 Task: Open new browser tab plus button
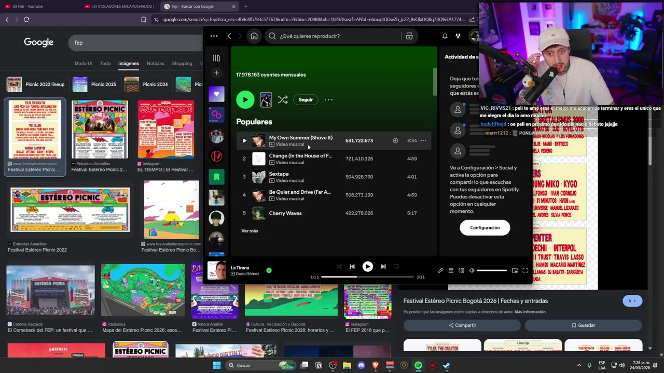(245, 6)
